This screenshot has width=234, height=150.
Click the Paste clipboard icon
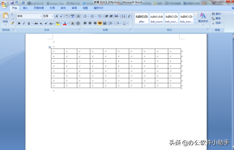click(5, 16)
